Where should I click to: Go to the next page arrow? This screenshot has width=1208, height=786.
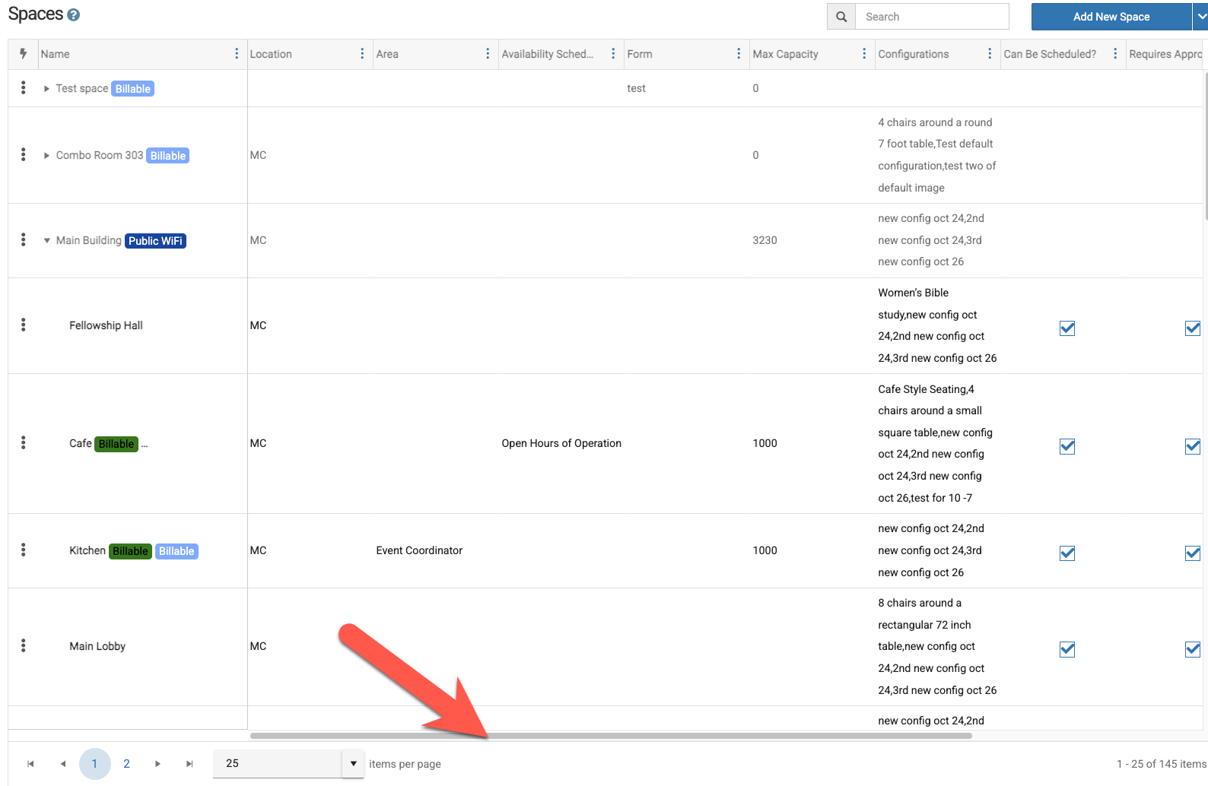point(157,764)
